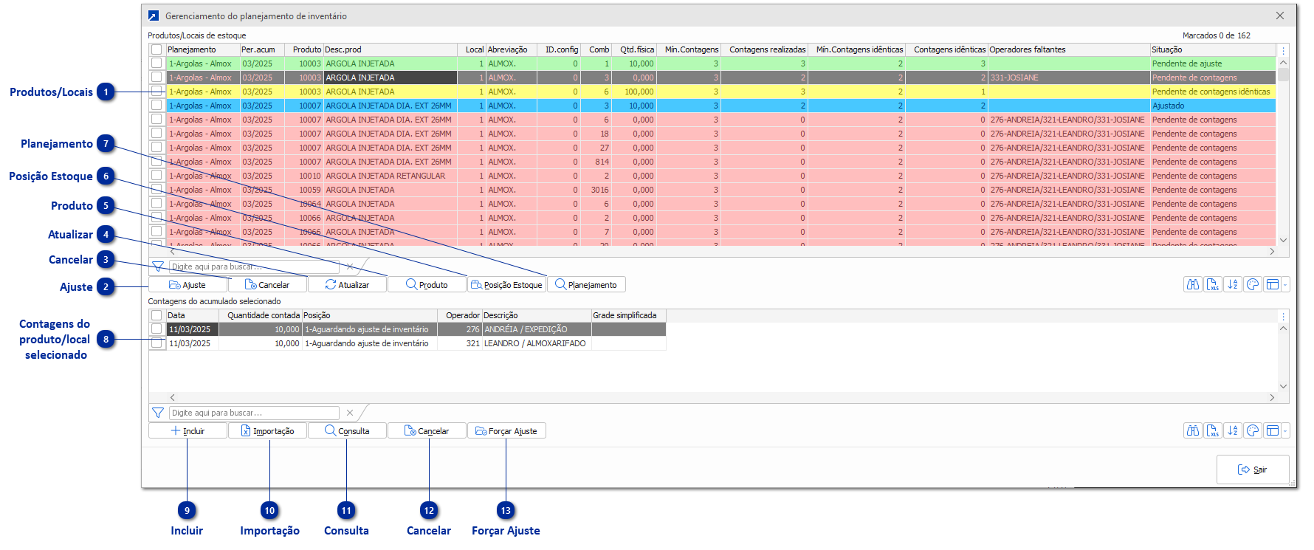
Task: Click Cancelar button beside Ajuste
Action: (267, 284)
